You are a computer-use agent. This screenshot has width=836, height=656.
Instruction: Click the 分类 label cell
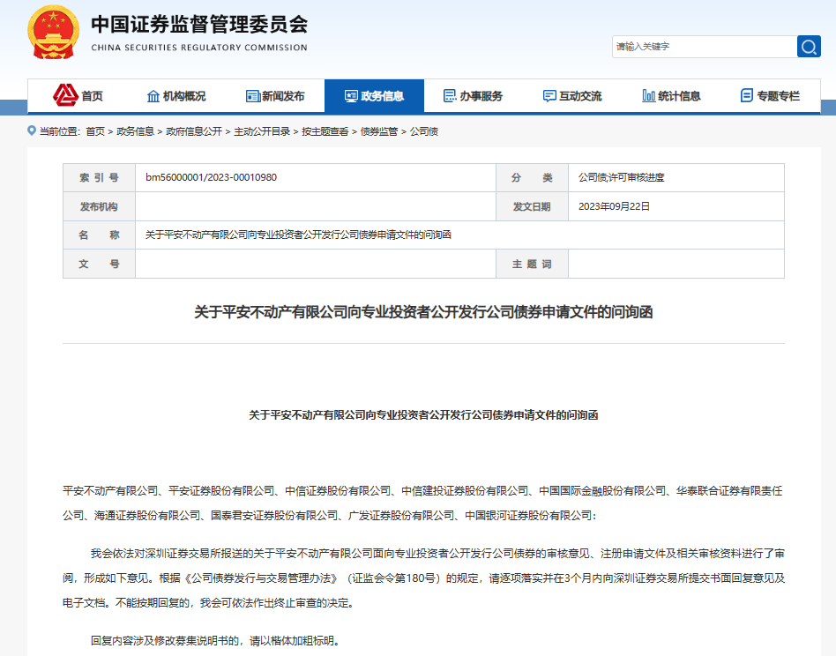[532, 177]
